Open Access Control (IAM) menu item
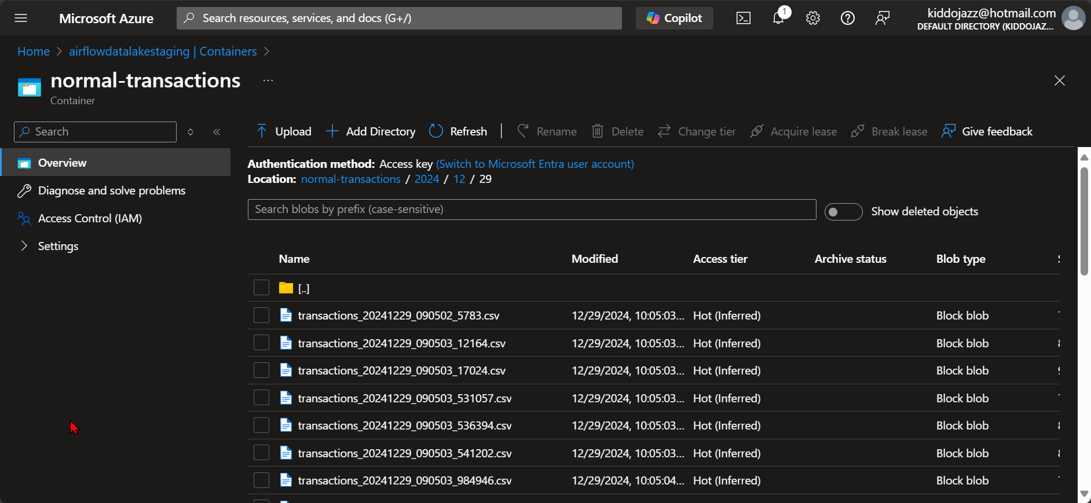 [x=90, y=218]
